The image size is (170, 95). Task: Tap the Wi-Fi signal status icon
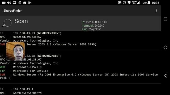point(129,3)
